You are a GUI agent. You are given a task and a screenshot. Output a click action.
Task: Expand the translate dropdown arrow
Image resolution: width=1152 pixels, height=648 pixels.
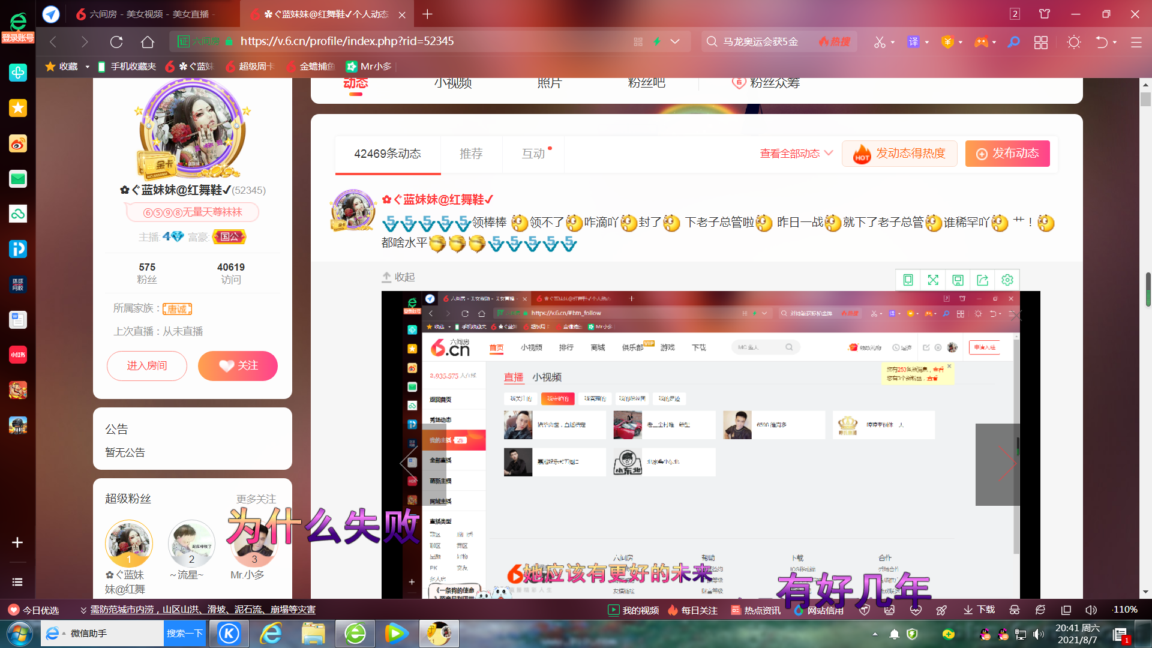[x=927, y=42]
